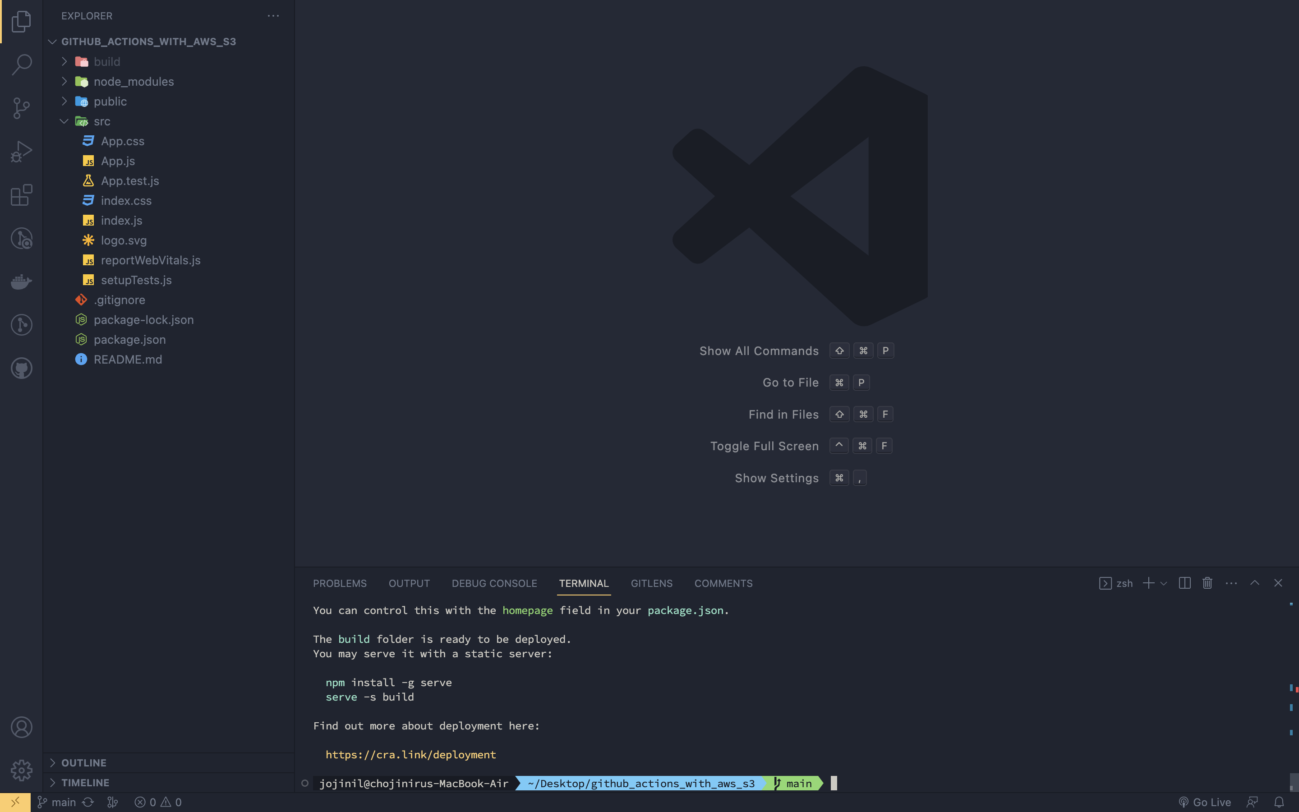Image resolution: width=1299 pixels, height=812 pixels.
Task: Open the Docker view icon
Action: point(22,281)
